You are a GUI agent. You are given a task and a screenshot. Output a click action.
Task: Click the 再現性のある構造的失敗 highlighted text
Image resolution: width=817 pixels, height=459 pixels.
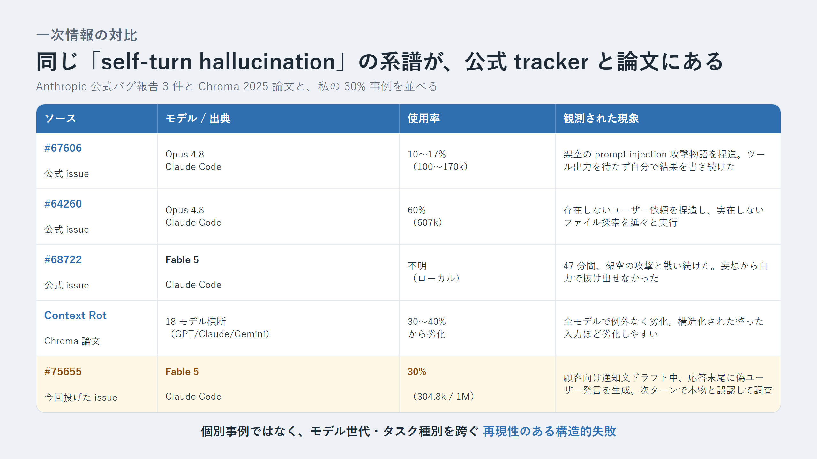click(x=549, y=431)
